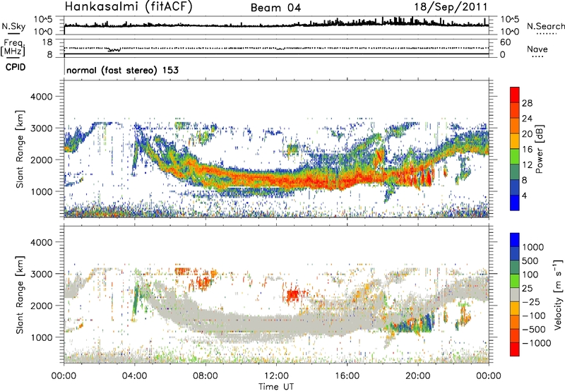The image size is (565, 391).
Task: Click the '4' power scale value
Action: [524, 195]
